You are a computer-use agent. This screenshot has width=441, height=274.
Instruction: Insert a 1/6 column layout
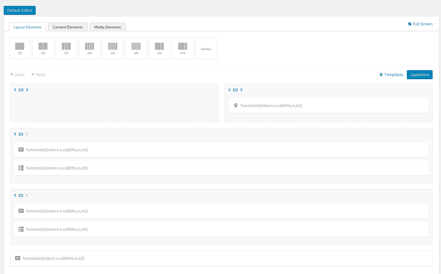tap(136, 48)
